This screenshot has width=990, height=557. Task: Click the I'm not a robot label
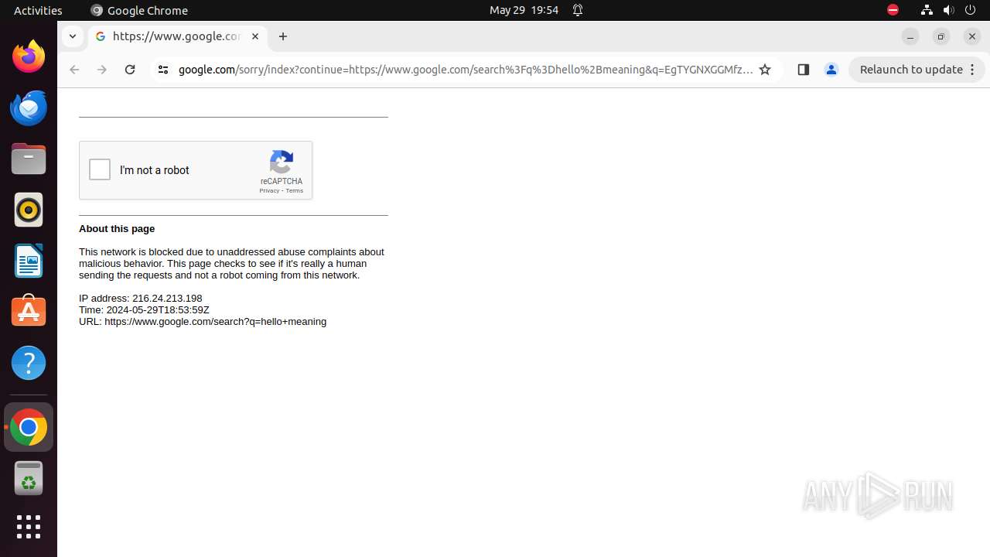coord(155,170)
